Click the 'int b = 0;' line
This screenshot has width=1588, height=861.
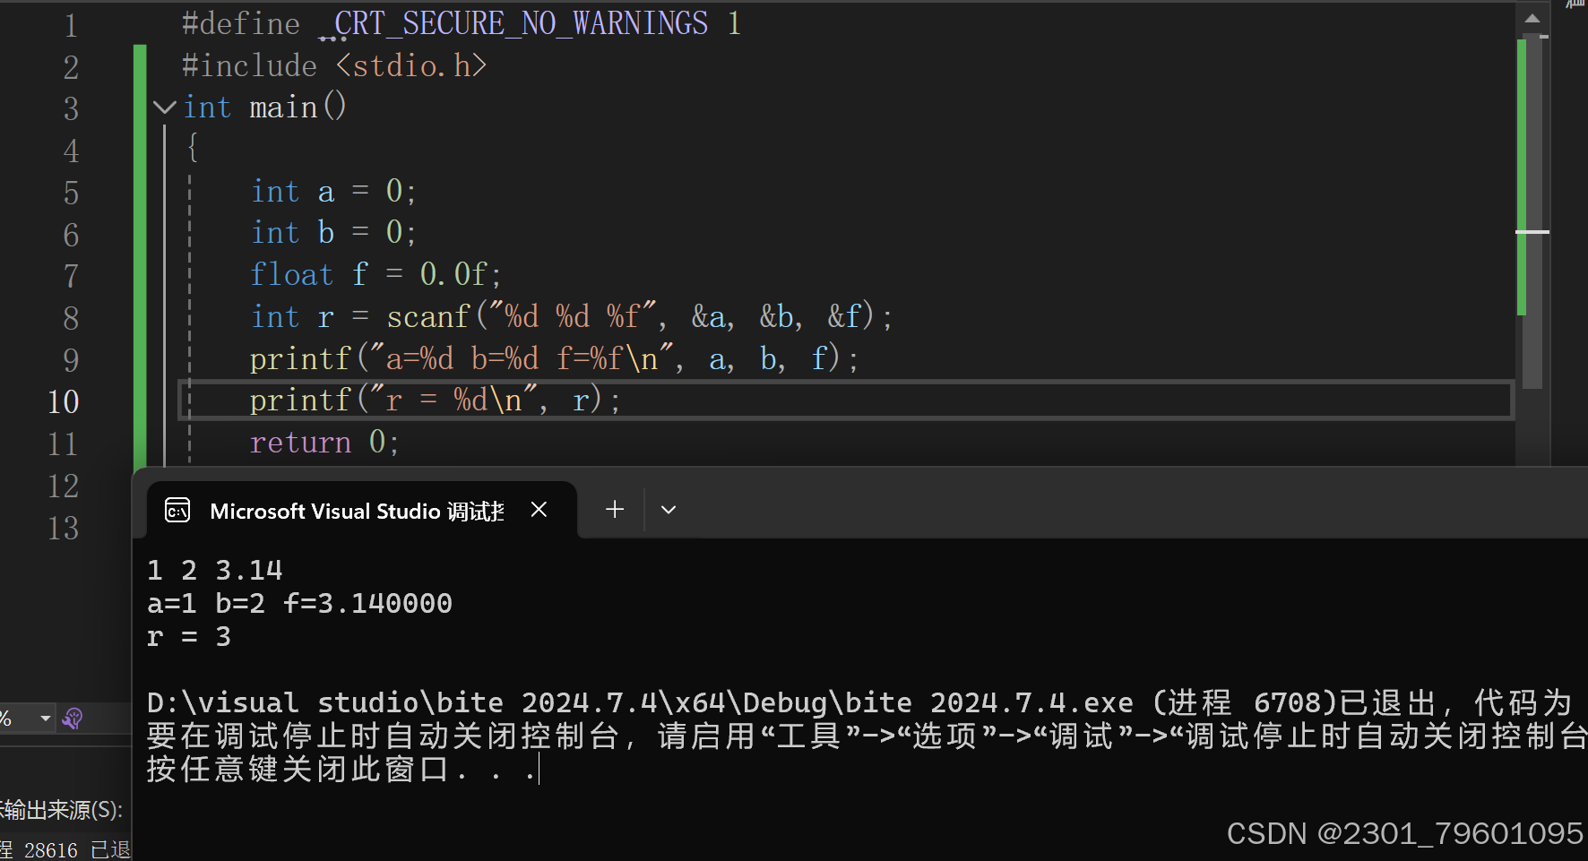click(333, 233)
